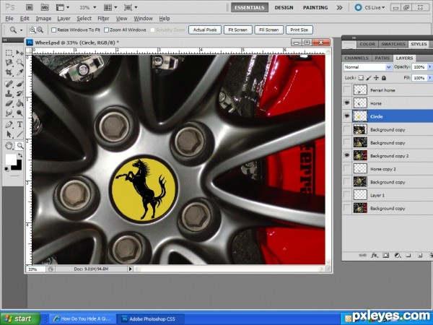Image resolution: width=433 pixels, height=325 pixels.
Task: Click the Default colors mini icon
Action: (x=7, y=169)
